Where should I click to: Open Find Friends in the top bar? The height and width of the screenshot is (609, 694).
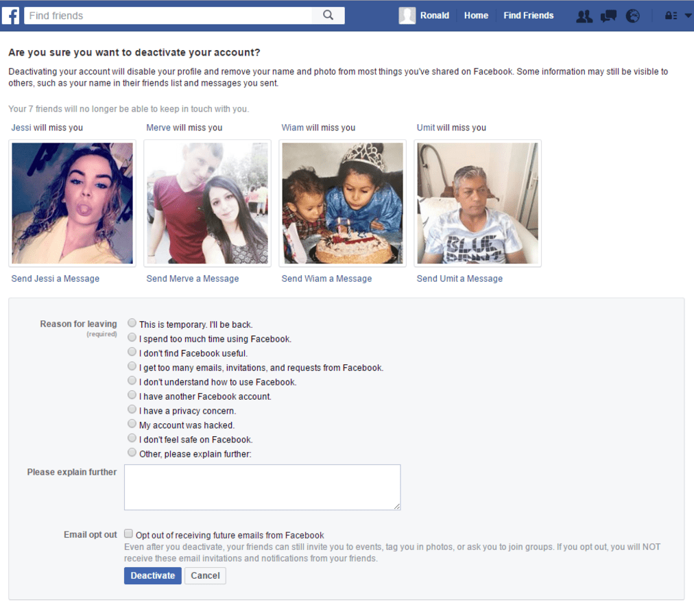[x=529, y=16]
